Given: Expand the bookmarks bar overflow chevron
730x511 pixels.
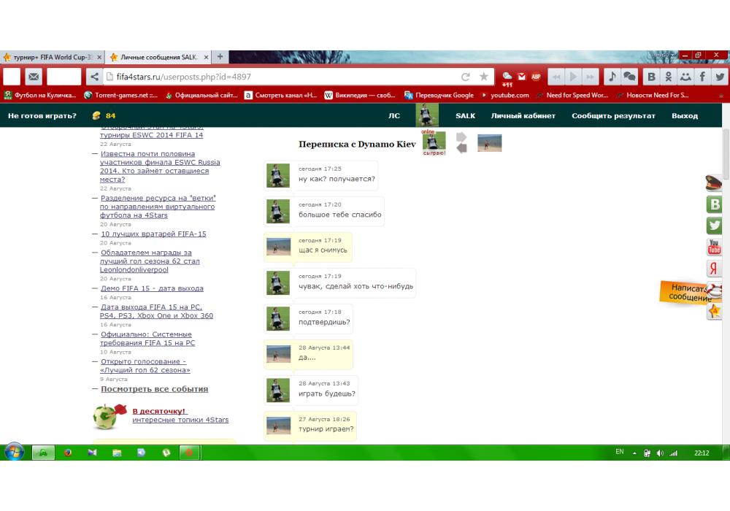Looking at the screenshot, I should tap(721, 96).
